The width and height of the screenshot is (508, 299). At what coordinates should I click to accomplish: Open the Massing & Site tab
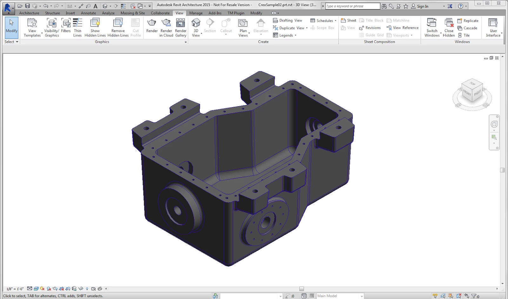[133, 13]
